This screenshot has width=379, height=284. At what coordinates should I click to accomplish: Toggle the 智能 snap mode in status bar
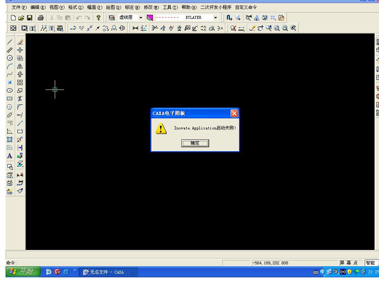tap(370, 263)
